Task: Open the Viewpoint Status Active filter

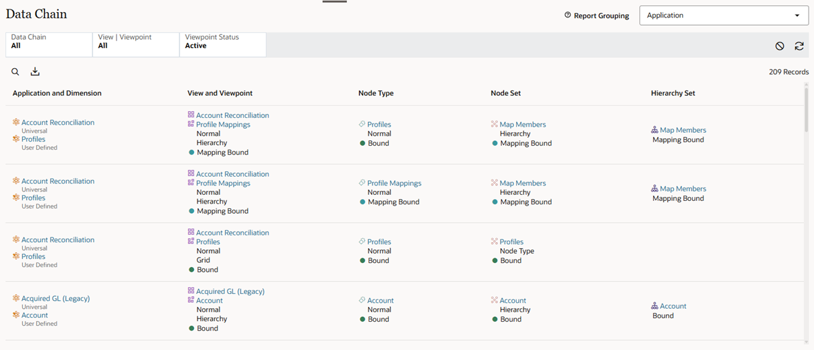Action: pyautogui.click(x=223, y=45)
